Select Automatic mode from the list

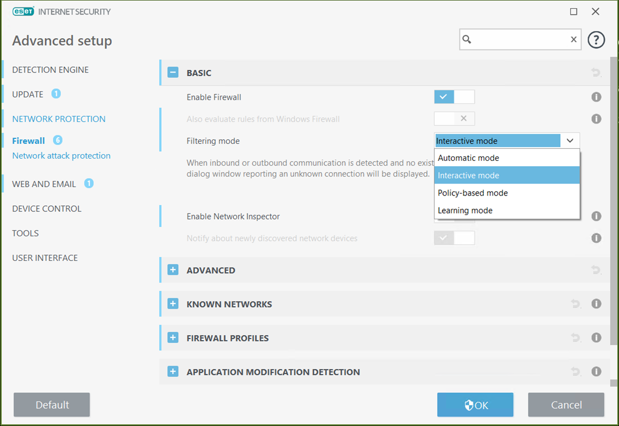pyautogui.click(x=507, y=158)
